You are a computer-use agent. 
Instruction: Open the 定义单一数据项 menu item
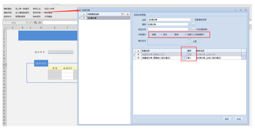(x=22, y=9)
